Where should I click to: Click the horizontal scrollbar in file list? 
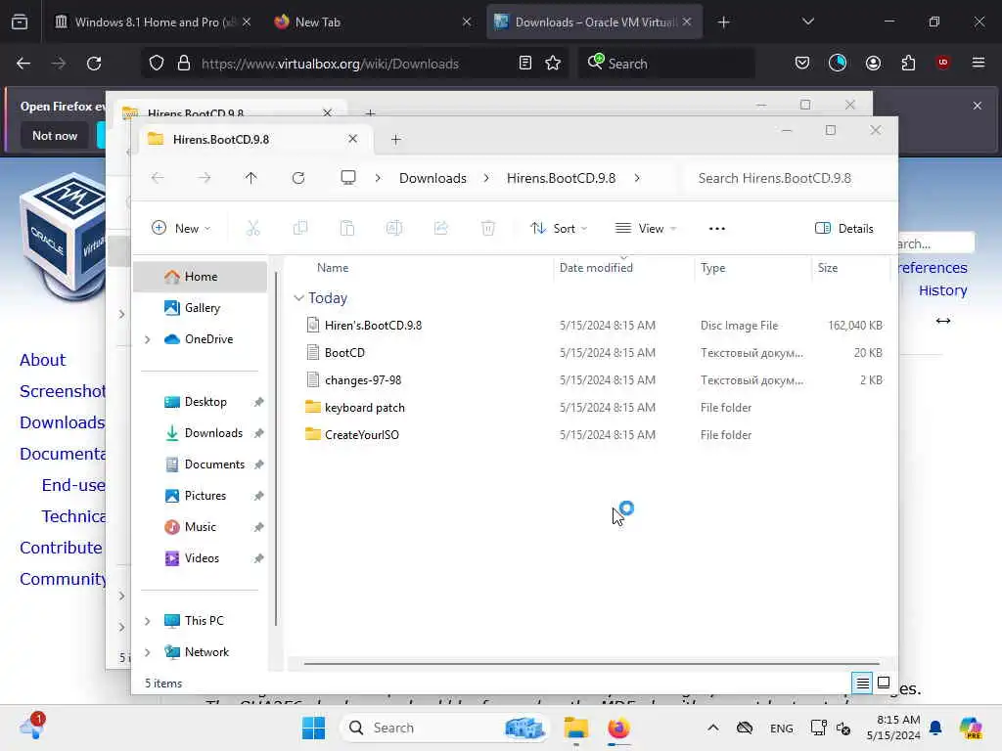click(591, 664)
